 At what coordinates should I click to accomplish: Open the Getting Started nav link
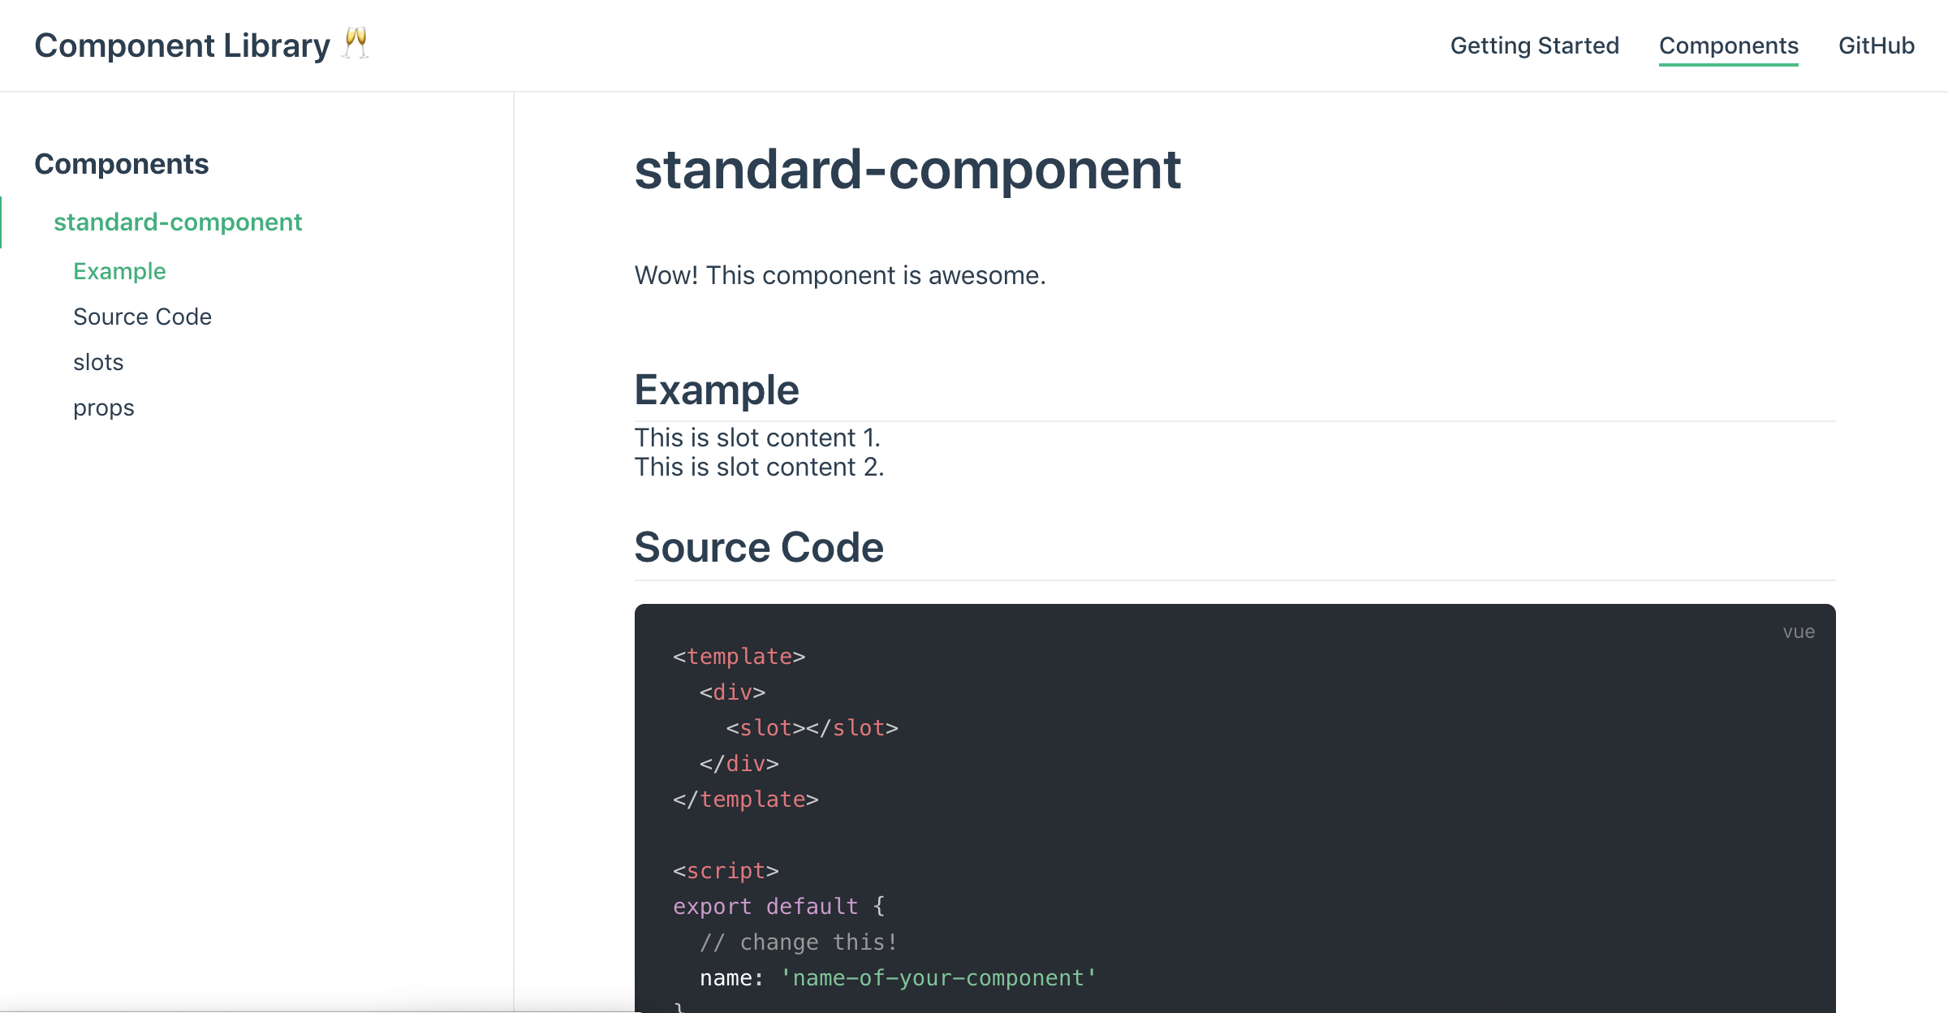(1534, 45)
